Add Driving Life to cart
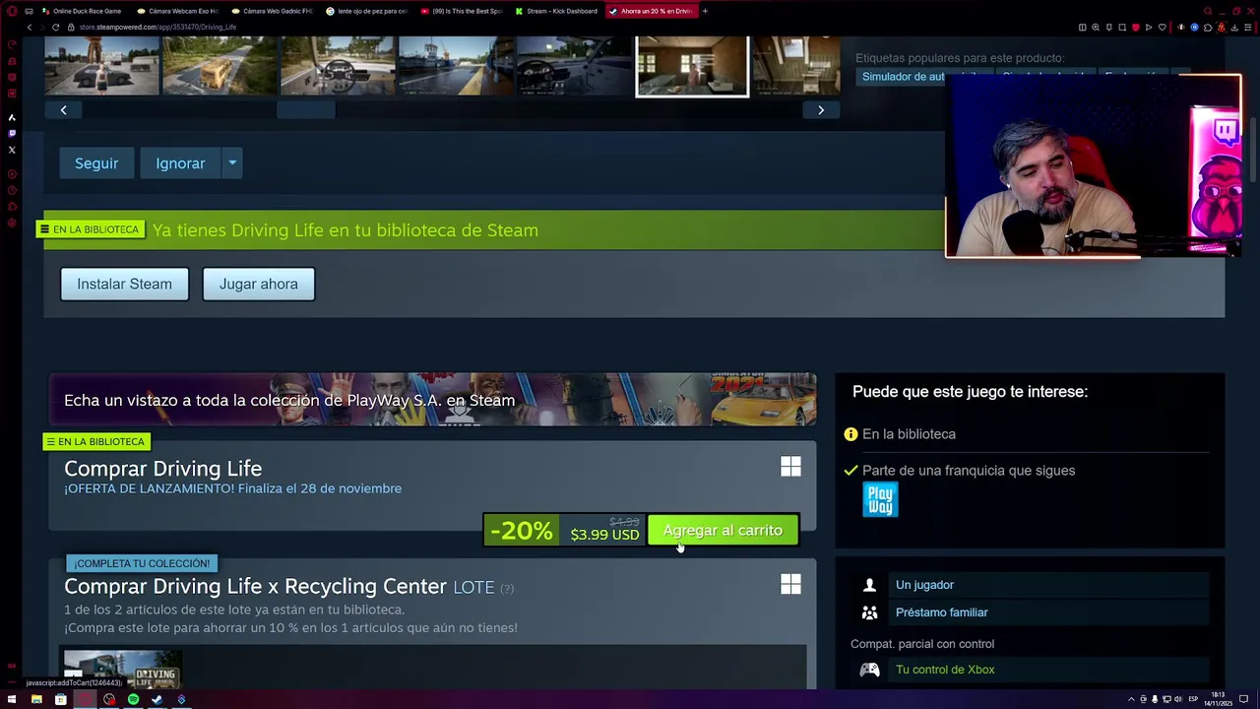Image resolution: width=1260 pixels, height=709 pixels. 723,530
